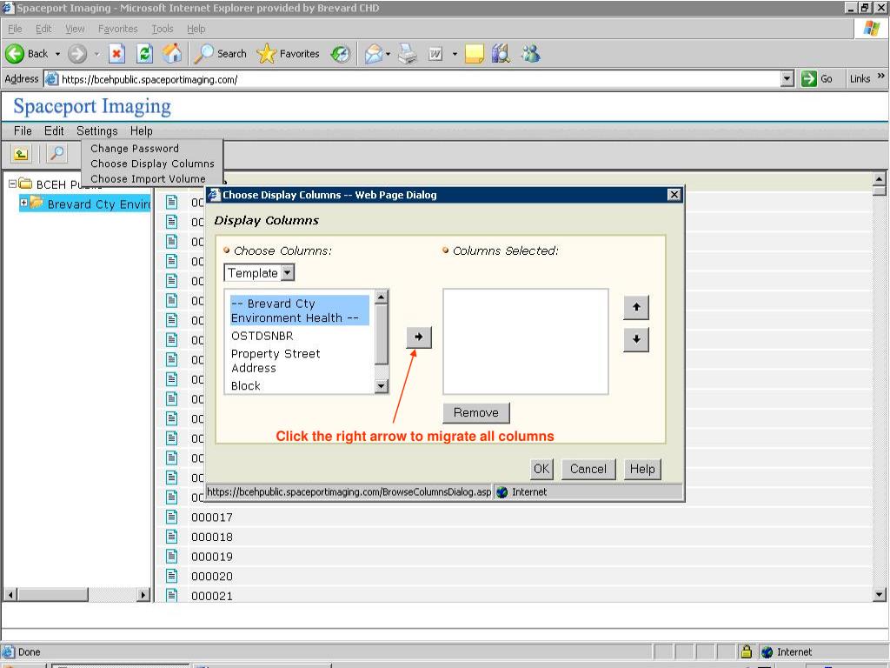Select Property Street Address in columns list
The height and width of the screenshot is (668, 890).
276,361
